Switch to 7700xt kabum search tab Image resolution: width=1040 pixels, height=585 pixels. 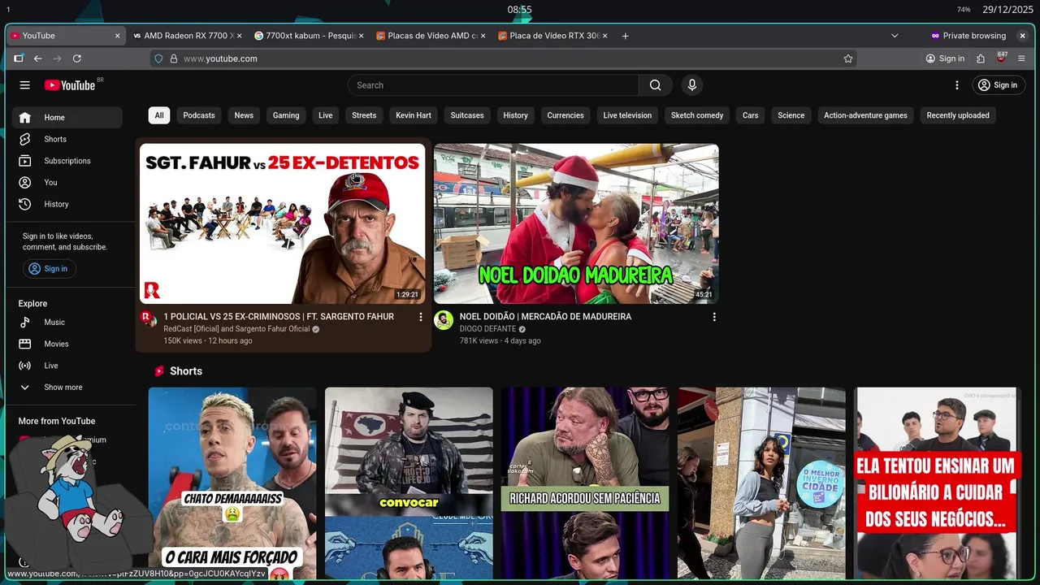tap(308, 36)
